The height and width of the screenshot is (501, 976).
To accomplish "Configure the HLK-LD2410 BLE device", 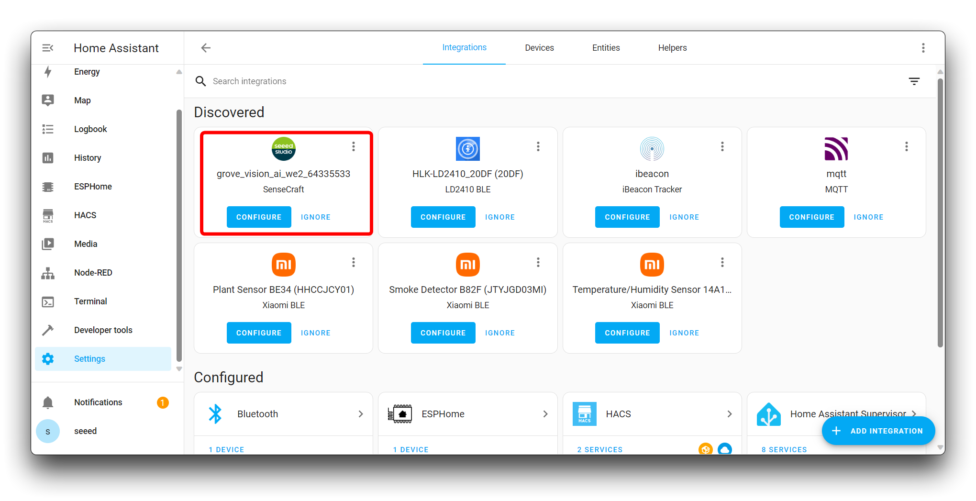I will click(x=443, y=217).
